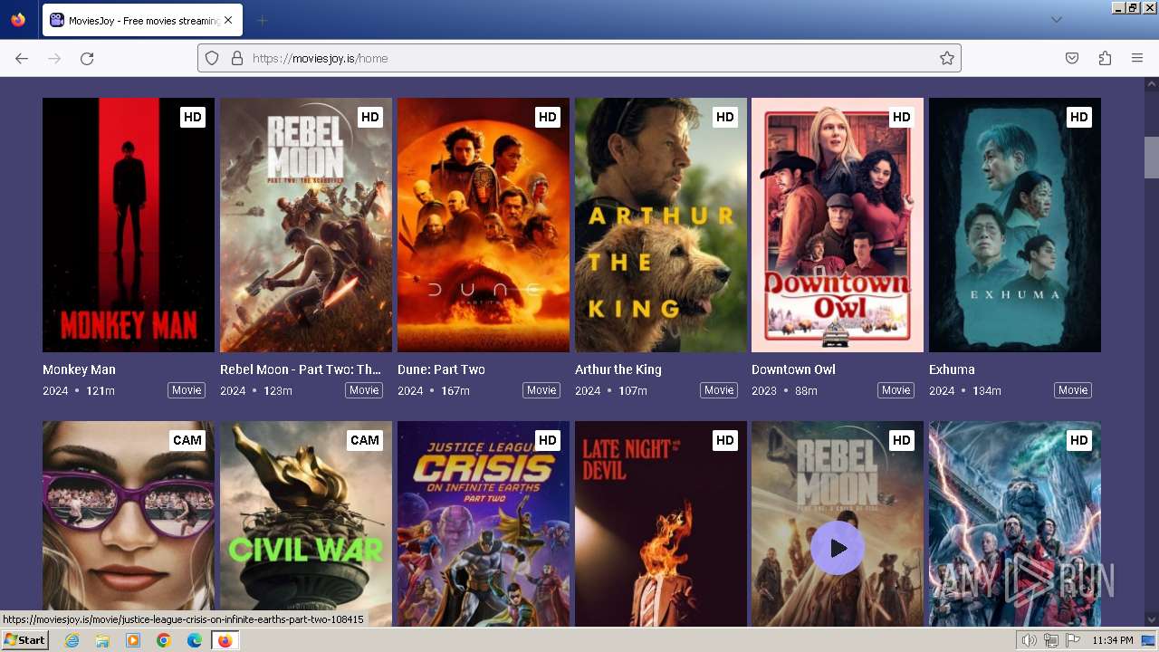Viewport: 1159px width, 652px height.
Task: Open a new browser tab
Action: pos(262,20)
